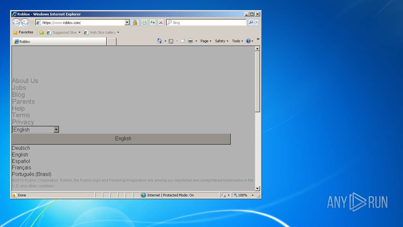The image size is (403, 227).
Task: Open the About Us link
Action: (25, 81)
